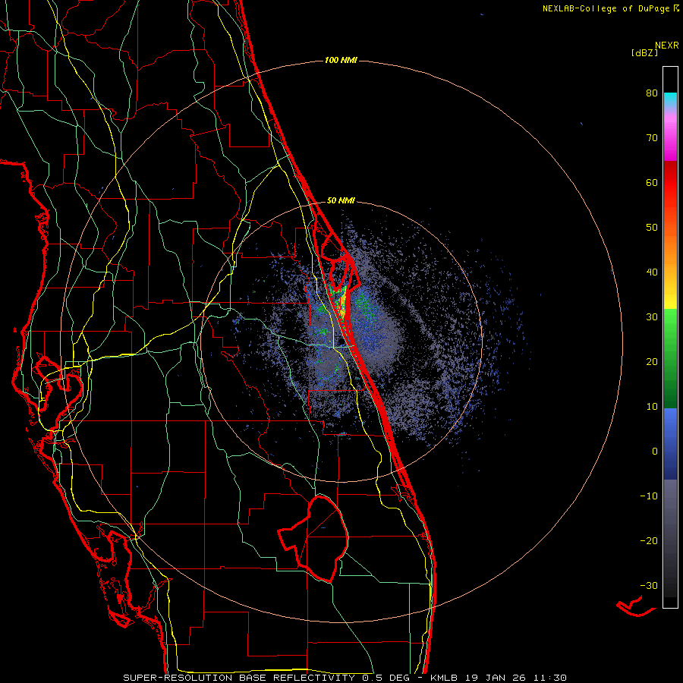The width and height of the screenshot is (683, 683).
Task: Pick the "50" value on the reflectivity scale
Action: tap(652, 228)
